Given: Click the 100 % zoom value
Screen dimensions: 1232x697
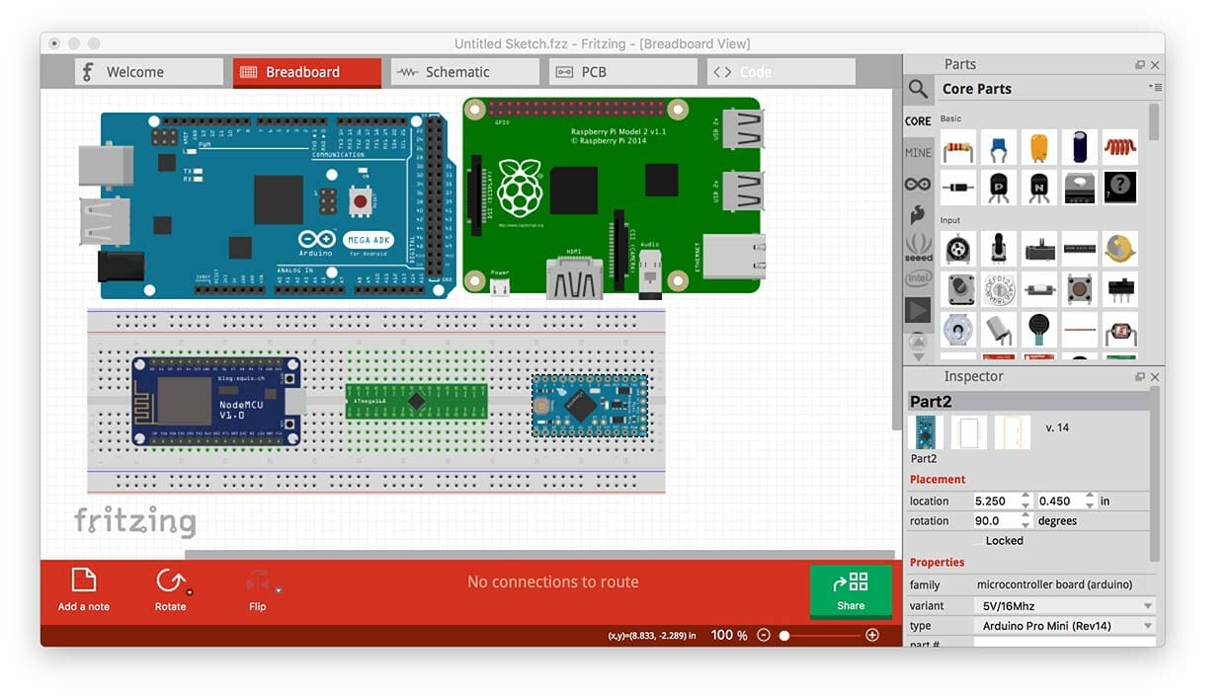Looking at the screenshot, I should point(729,635).
